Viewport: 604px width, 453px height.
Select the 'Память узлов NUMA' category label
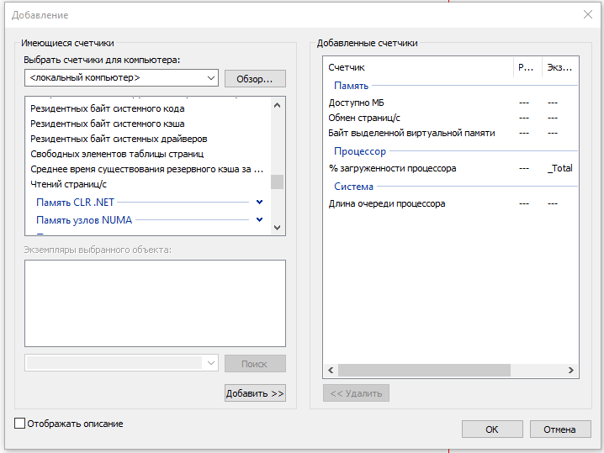point(84,219)
